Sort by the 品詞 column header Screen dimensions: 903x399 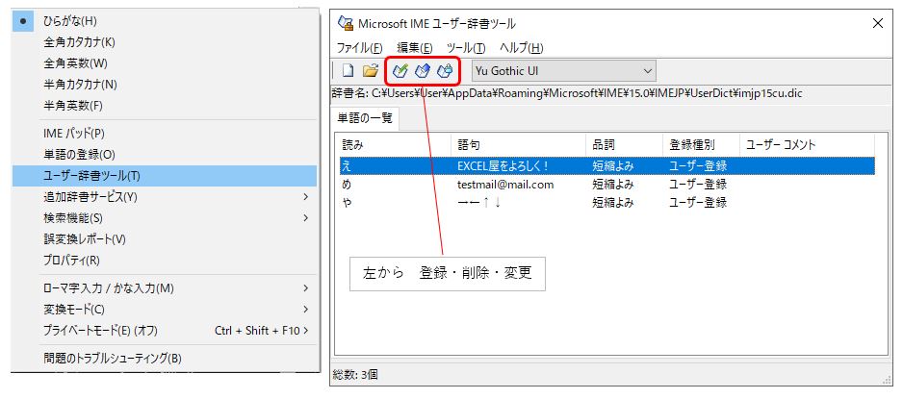(x=624, y=145)
